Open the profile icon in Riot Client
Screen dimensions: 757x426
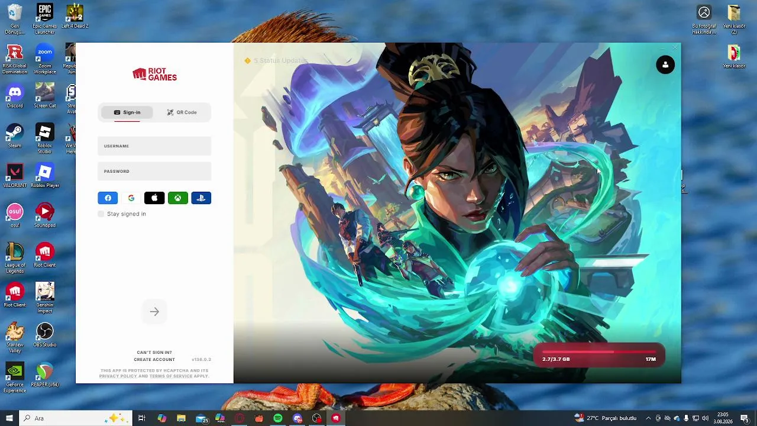point(665,64)
